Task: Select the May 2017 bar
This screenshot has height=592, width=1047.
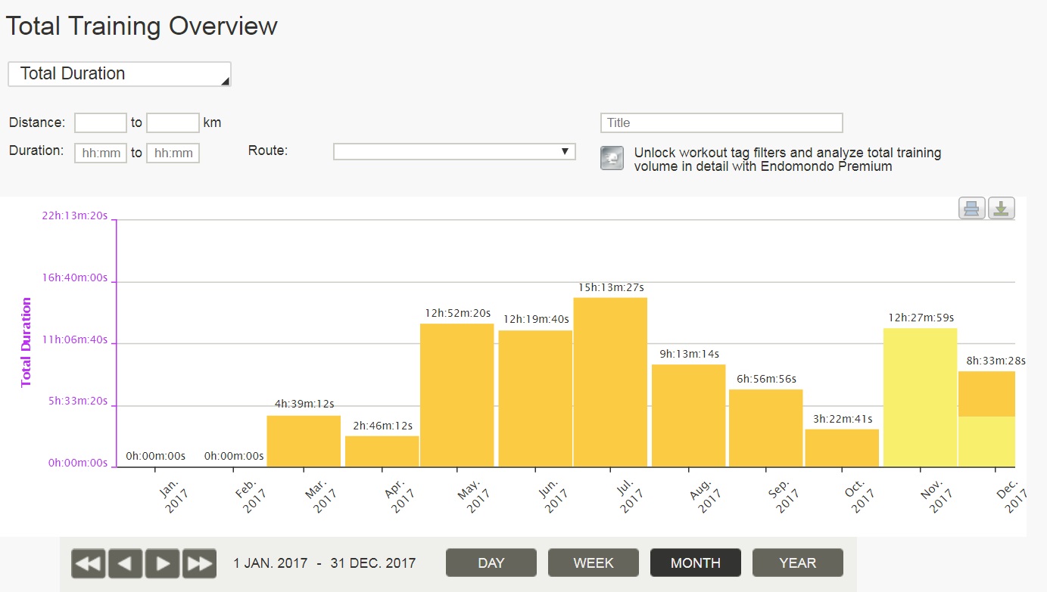Action: [x=457, y=395]
